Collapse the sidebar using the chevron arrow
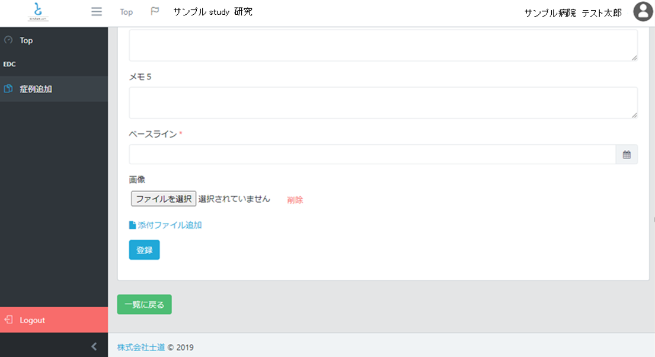 pos(92,346)
